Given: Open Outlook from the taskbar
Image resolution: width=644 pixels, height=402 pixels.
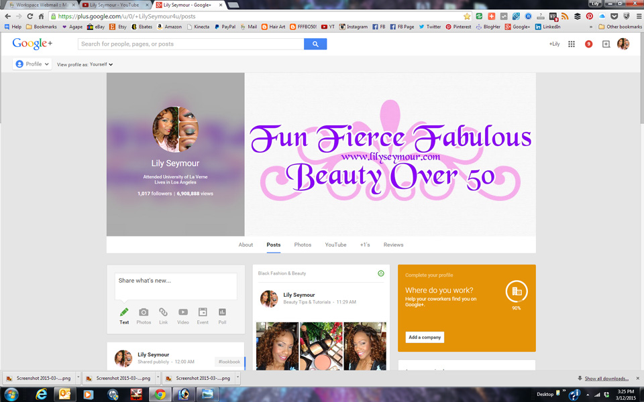Looking at the screenshot, I should [65, 394].
